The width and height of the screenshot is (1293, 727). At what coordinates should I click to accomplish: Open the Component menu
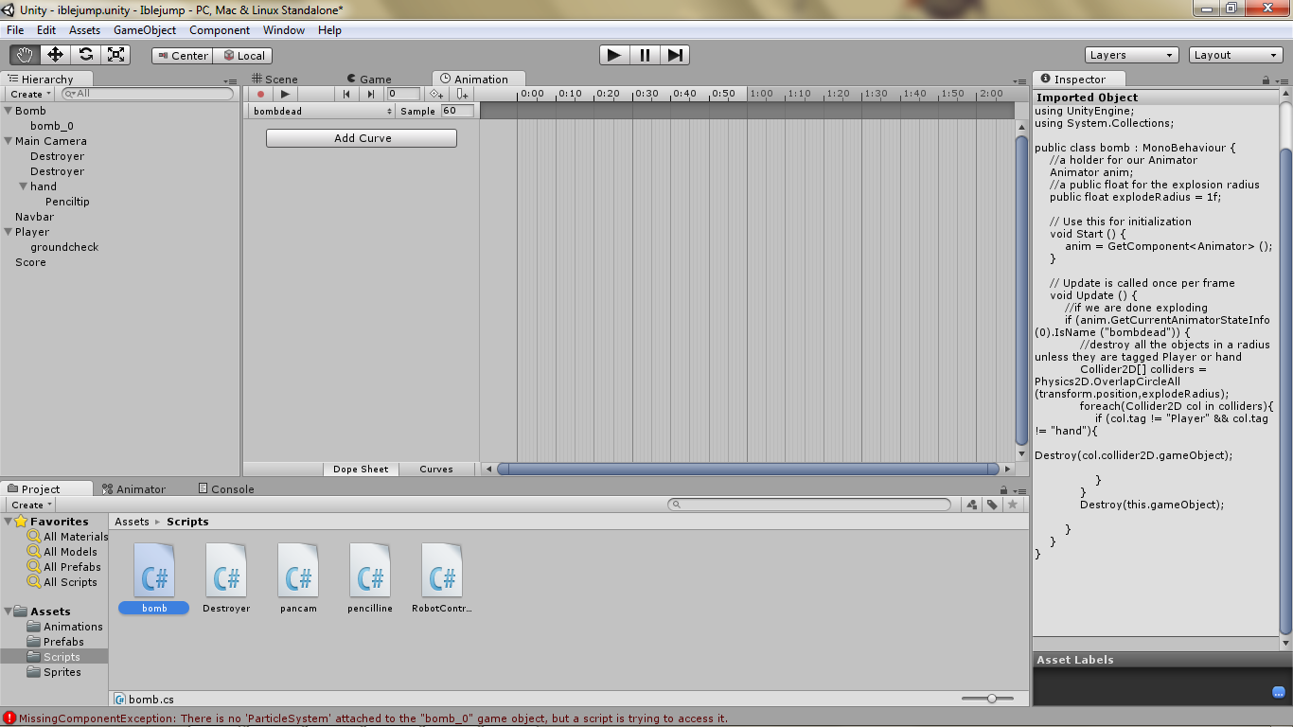220,30
